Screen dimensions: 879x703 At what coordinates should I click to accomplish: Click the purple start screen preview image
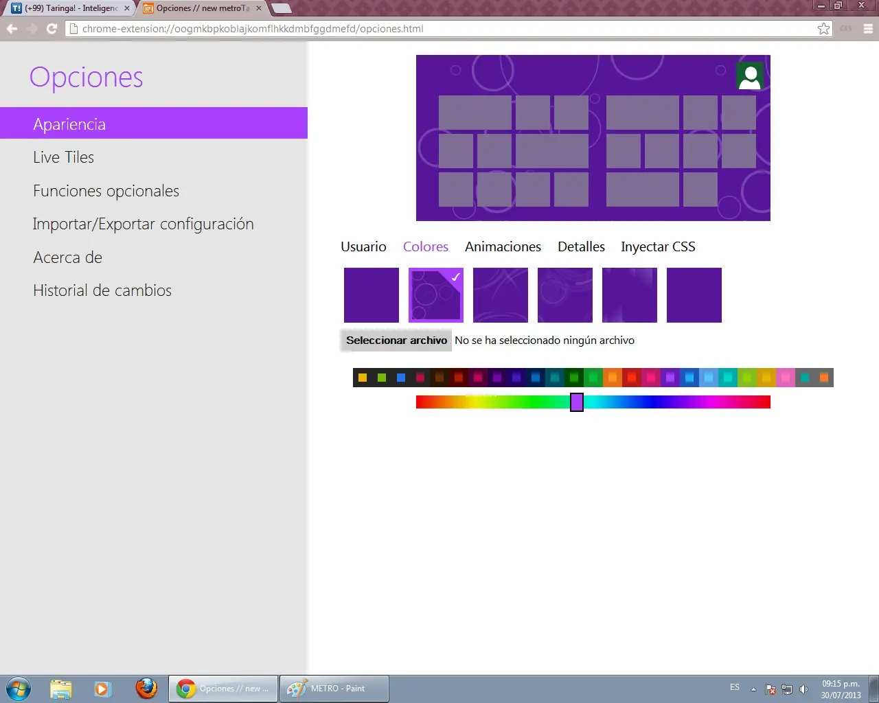click(x=593, y=138)
